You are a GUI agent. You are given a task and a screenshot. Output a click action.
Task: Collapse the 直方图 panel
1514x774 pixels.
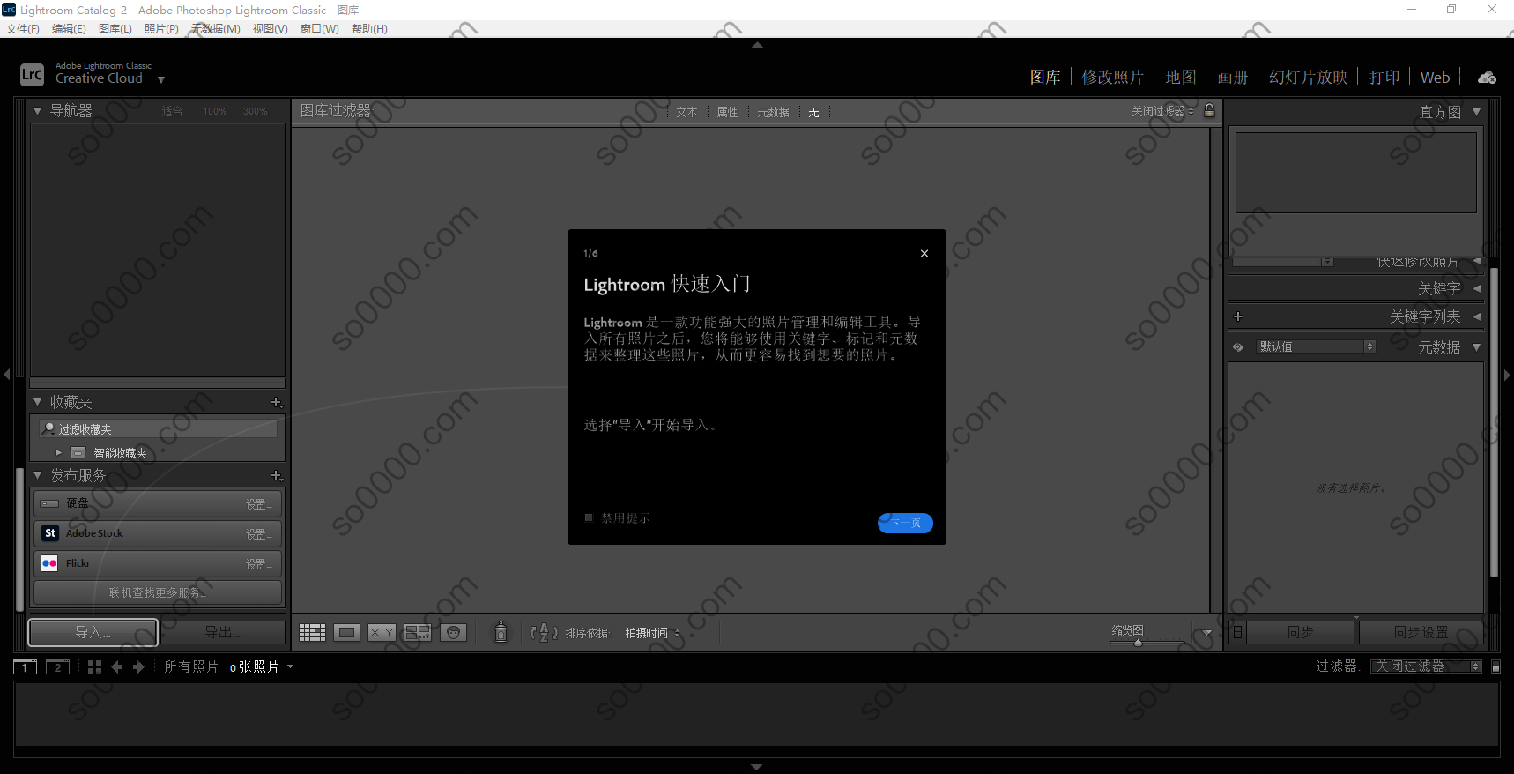coord(1476,112)
